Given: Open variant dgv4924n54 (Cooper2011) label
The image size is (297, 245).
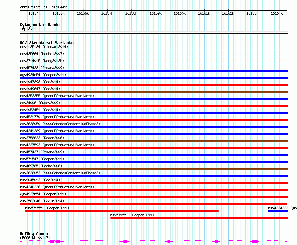Looking at the screenshot, I should point(43,75).
